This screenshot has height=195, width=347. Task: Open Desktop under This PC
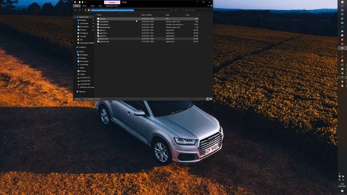tap(83, 58)
